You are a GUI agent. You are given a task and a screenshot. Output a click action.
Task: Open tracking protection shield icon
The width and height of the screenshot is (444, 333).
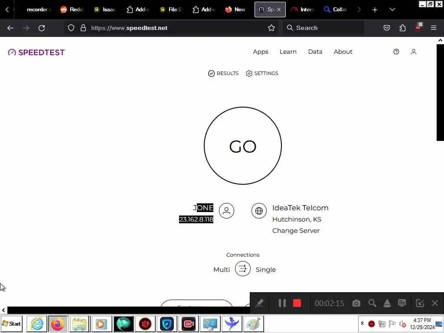click(x=71, y=28)
